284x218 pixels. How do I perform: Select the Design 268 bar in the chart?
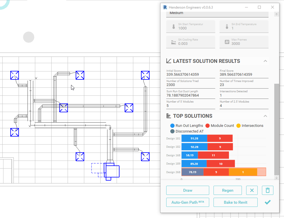click(x=224, y=172)
